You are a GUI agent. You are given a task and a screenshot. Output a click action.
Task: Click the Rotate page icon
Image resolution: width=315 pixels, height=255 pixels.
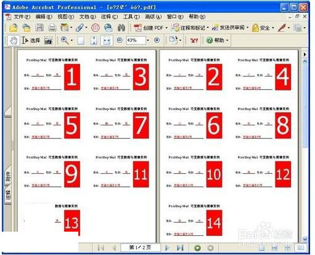[x=173, y=40]
